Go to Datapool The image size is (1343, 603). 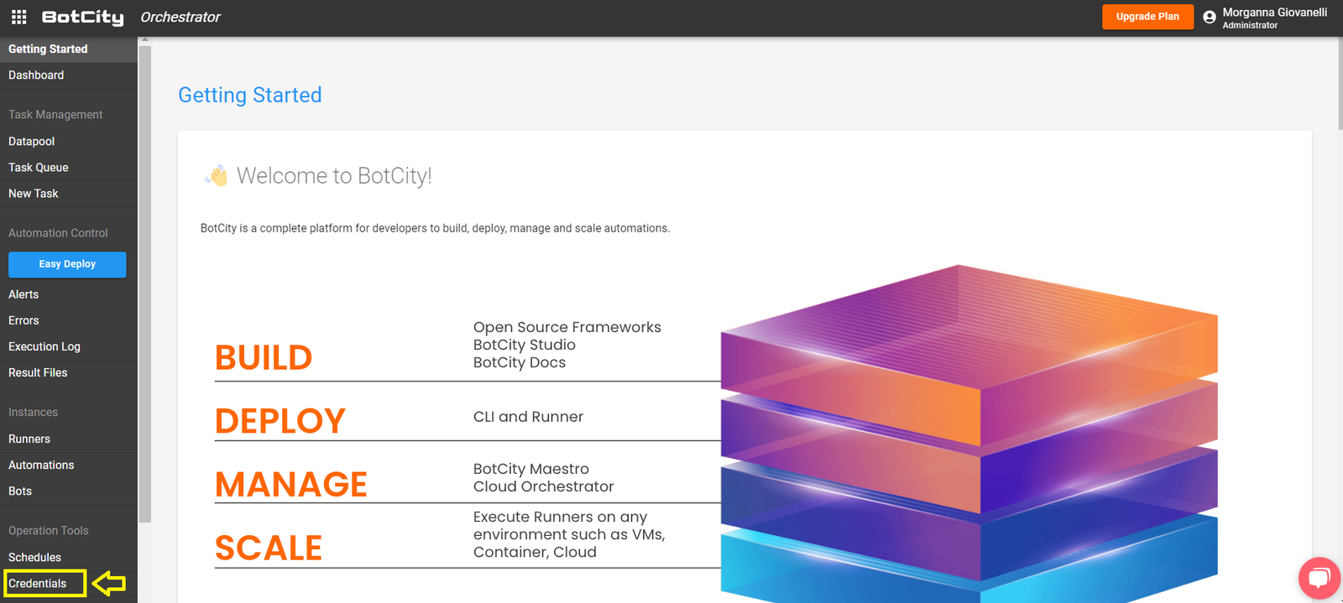pyautogui.click(x=69, y=142)
